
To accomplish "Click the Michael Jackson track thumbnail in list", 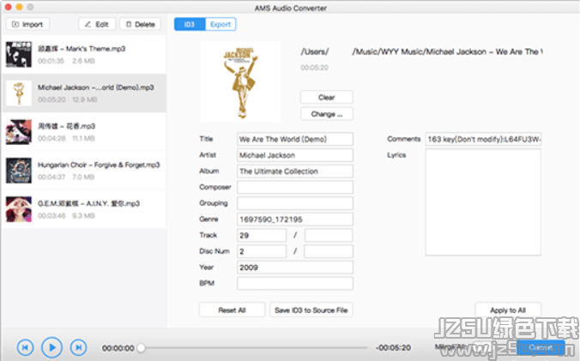I will point(19,93).
